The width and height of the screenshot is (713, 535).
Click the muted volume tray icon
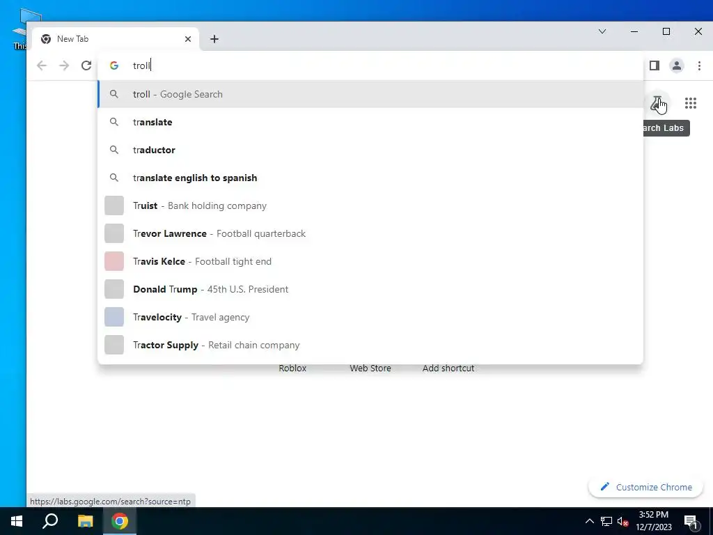click(x=623, y=521)
